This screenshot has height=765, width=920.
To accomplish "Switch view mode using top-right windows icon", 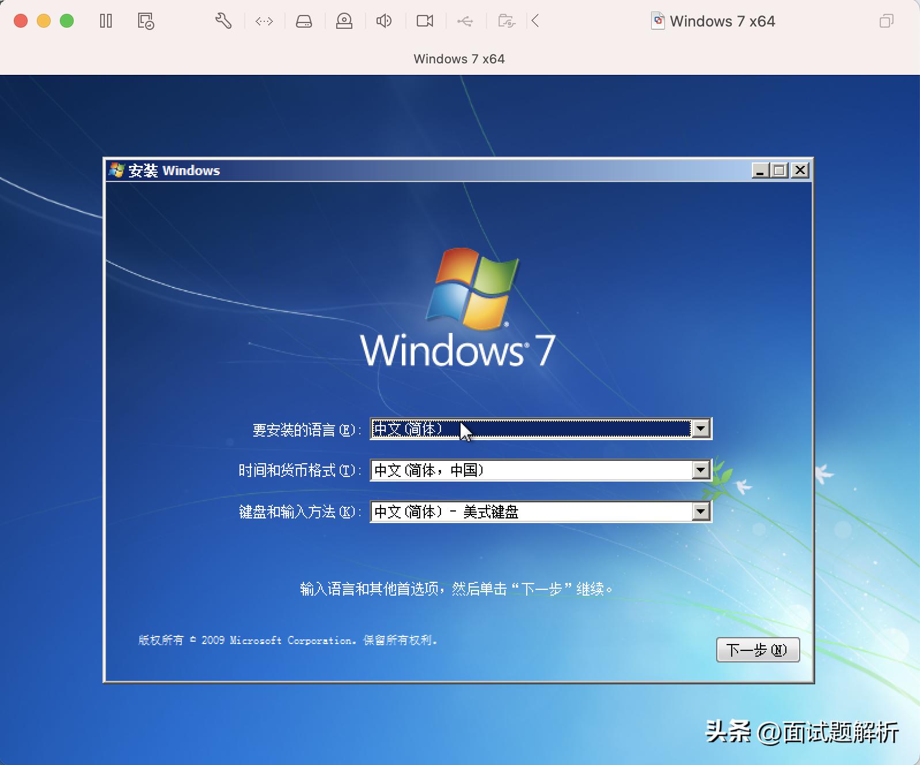I will click(x=886, y=21).
